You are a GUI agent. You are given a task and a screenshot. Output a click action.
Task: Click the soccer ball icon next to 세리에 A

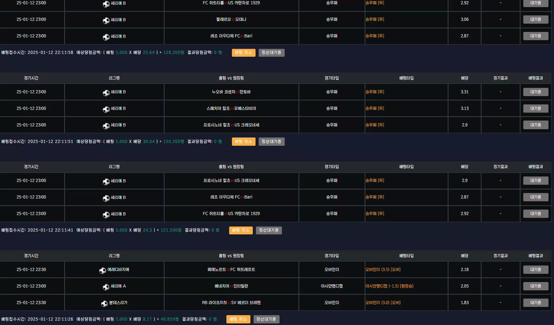click(x=106, y=287)
